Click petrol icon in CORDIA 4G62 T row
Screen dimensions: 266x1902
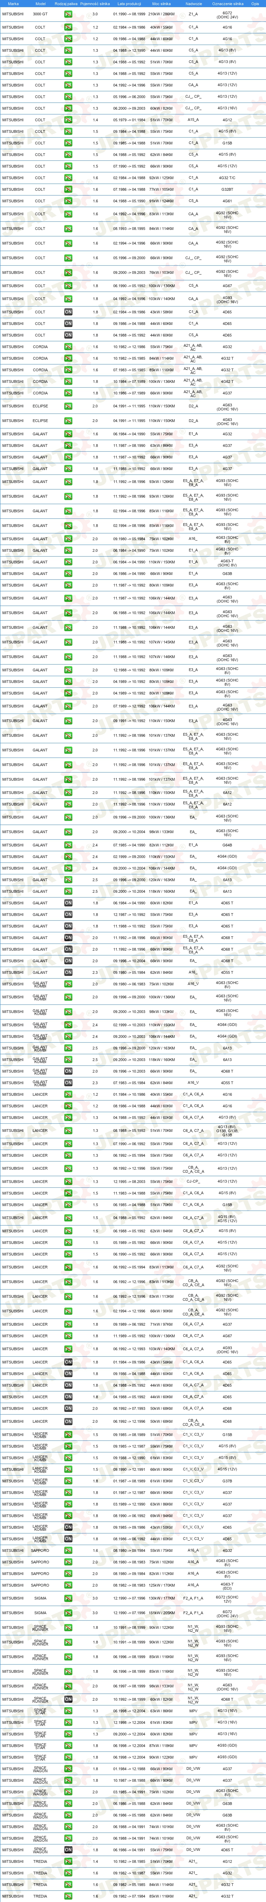tap(68, 382)
